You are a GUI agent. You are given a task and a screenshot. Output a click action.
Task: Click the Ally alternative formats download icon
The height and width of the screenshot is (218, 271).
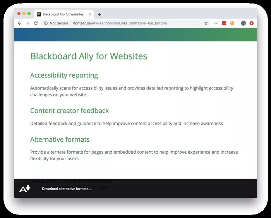point(25,189)
